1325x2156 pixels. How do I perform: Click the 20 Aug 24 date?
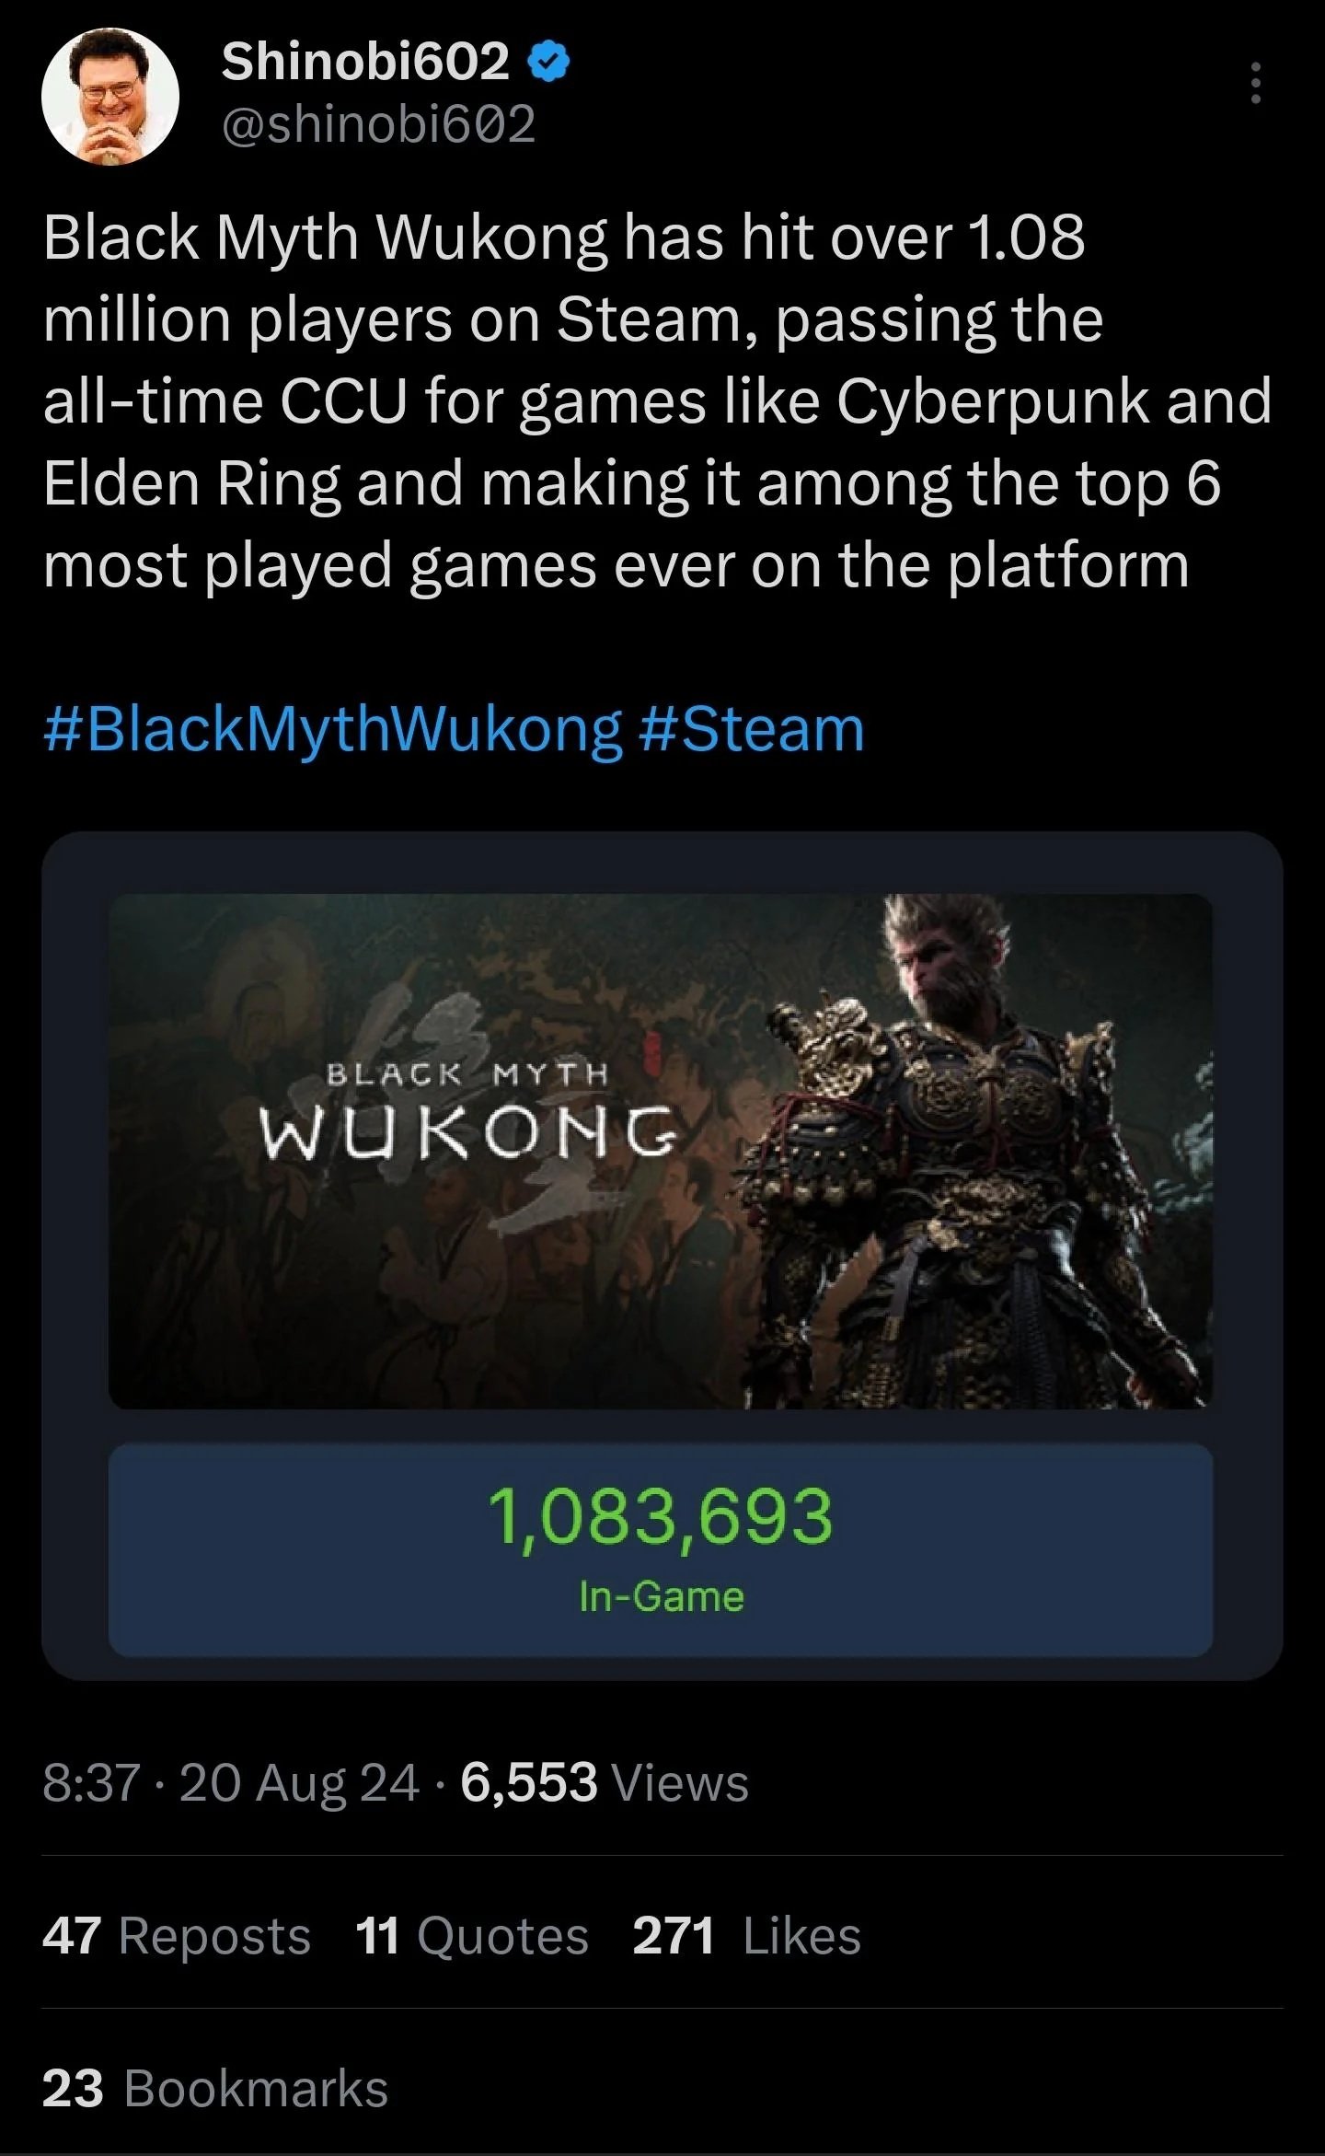(300, 1781)
